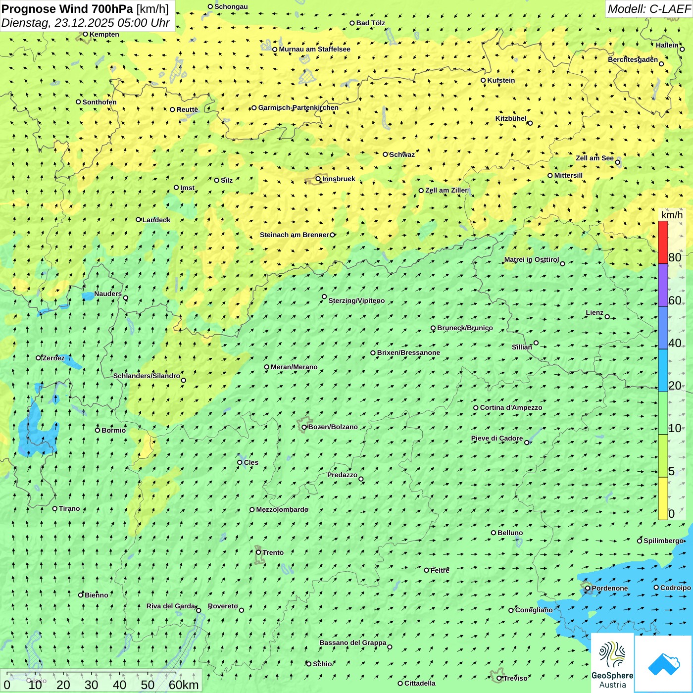Click the 'Reutte' label

coord(187,109)
